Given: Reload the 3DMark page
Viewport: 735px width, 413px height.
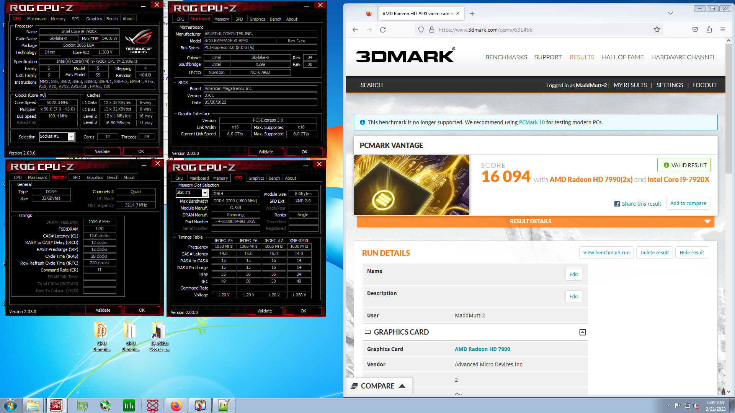Looking at the screenshot, I should pyautogui.click(x=383, y=30).
